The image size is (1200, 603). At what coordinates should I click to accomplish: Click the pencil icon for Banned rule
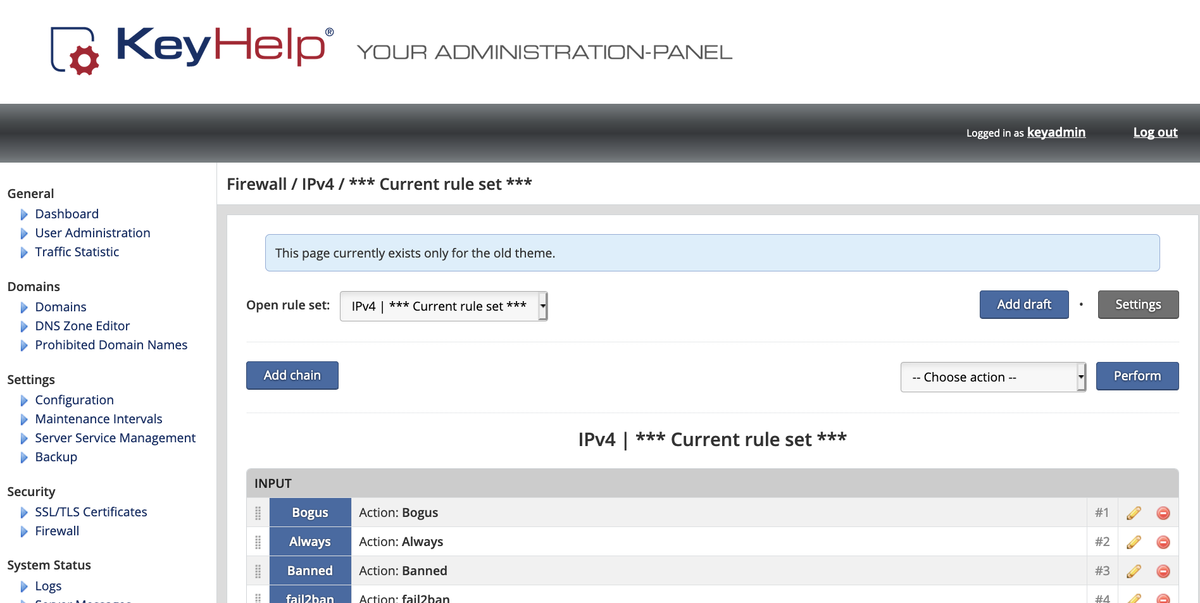[x=1134, y=571]
